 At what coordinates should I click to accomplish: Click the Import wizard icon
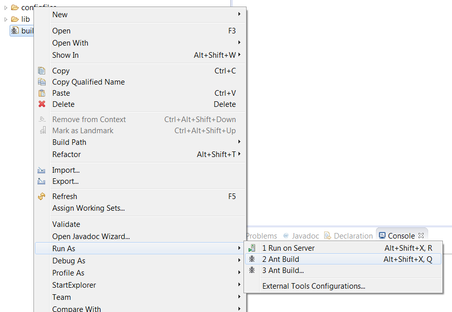(42, 170)
